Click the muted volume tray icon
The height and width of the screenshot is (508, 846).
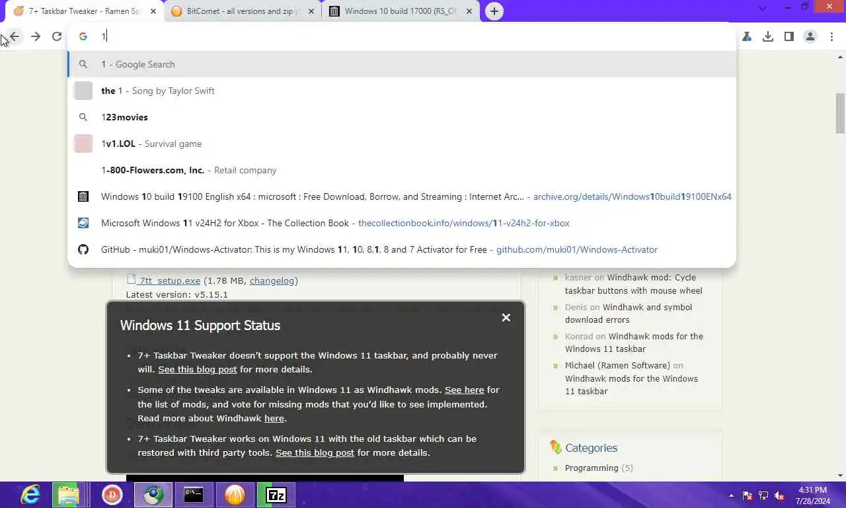point(779,495)
